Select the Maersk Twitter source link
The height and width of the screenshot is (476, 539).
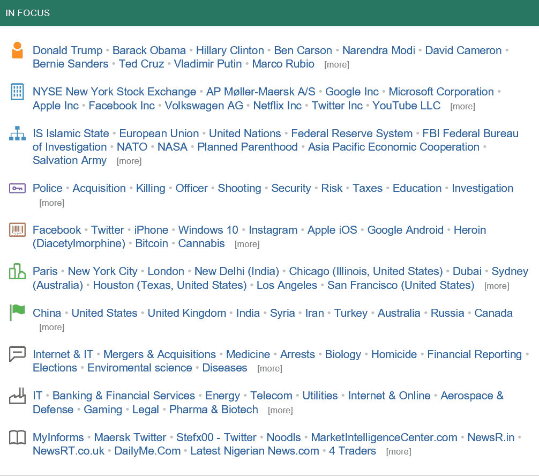click(130, 437)
